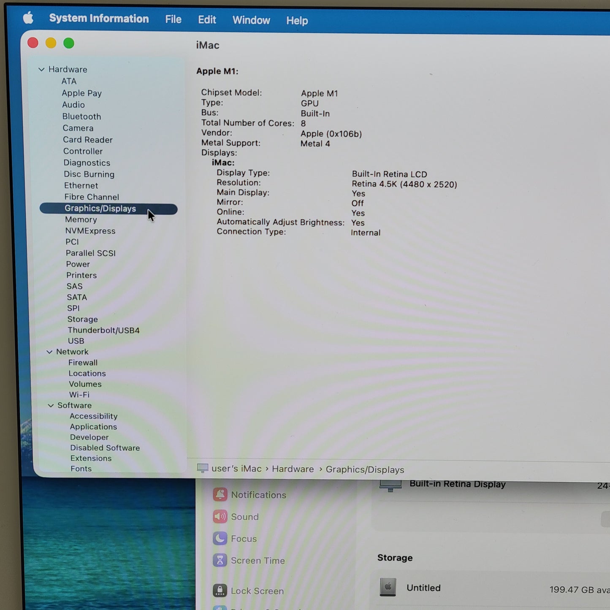This screenshot has height=610, width=610.
Task: Click the Built-In Retina LCD value
Action: click(390, 174)
